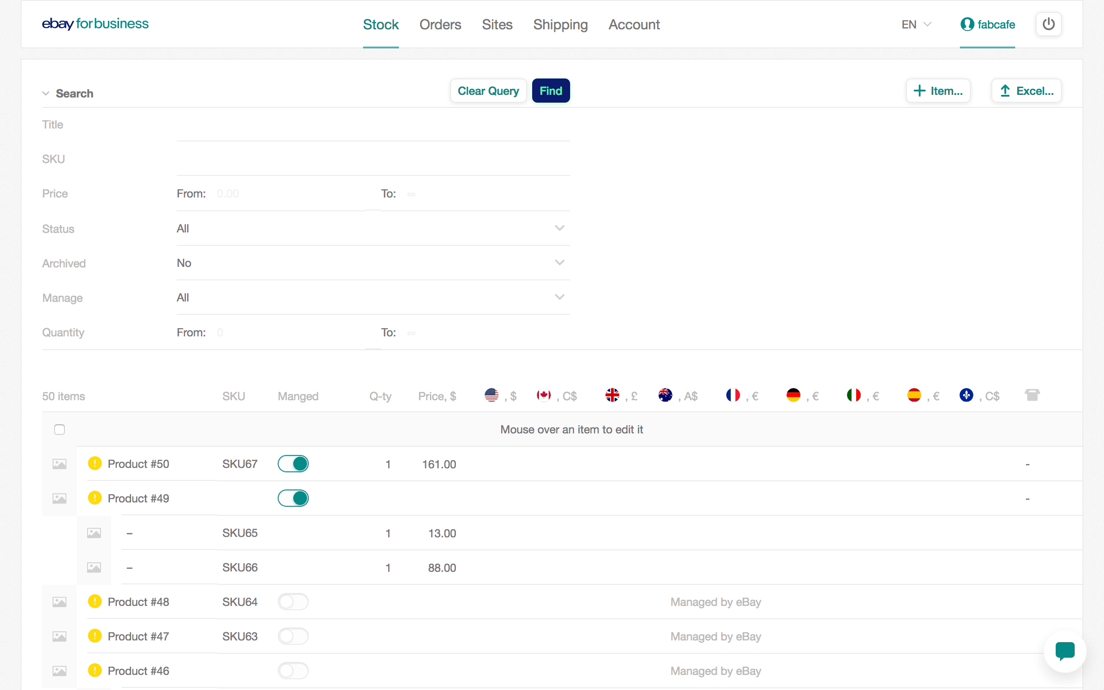
Task: Click the power logout icon
Action: pos(1048,24)
